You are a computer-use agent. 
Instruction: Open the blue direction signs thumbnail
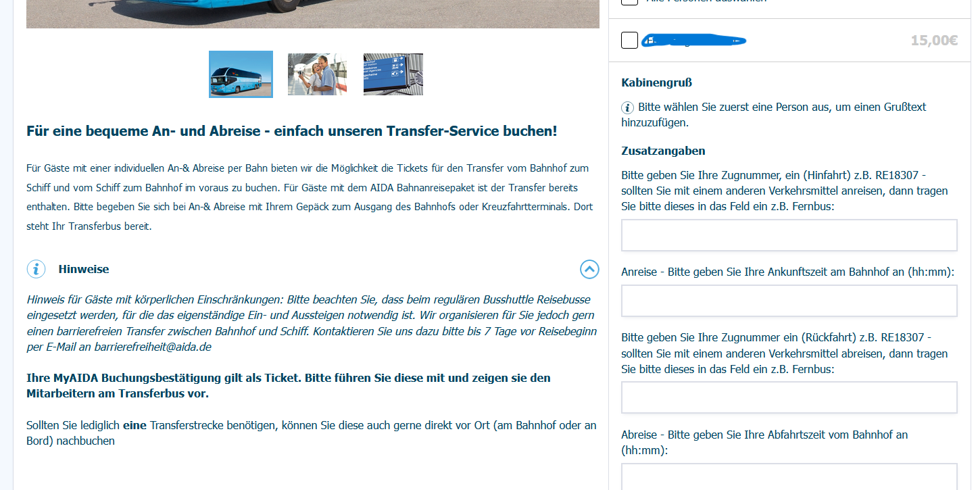[393, 74]
